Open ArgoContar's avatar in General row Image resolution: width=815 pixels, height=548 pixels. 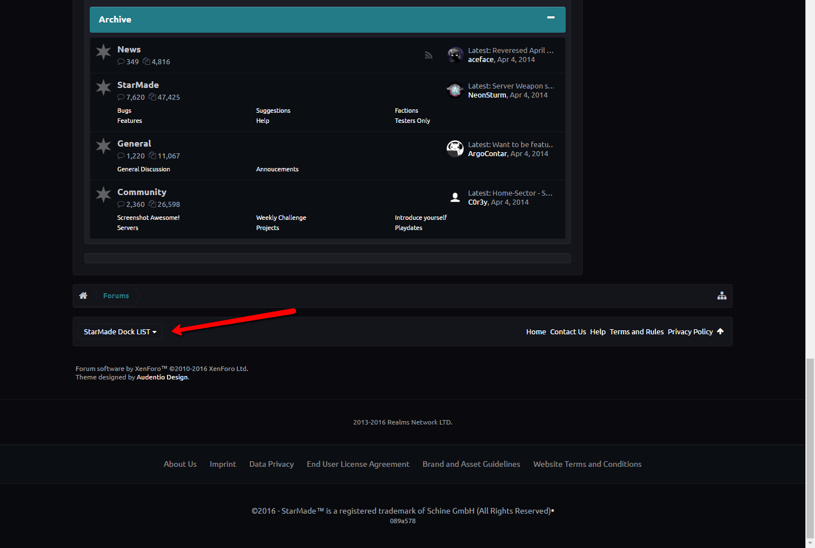point(455,149)
